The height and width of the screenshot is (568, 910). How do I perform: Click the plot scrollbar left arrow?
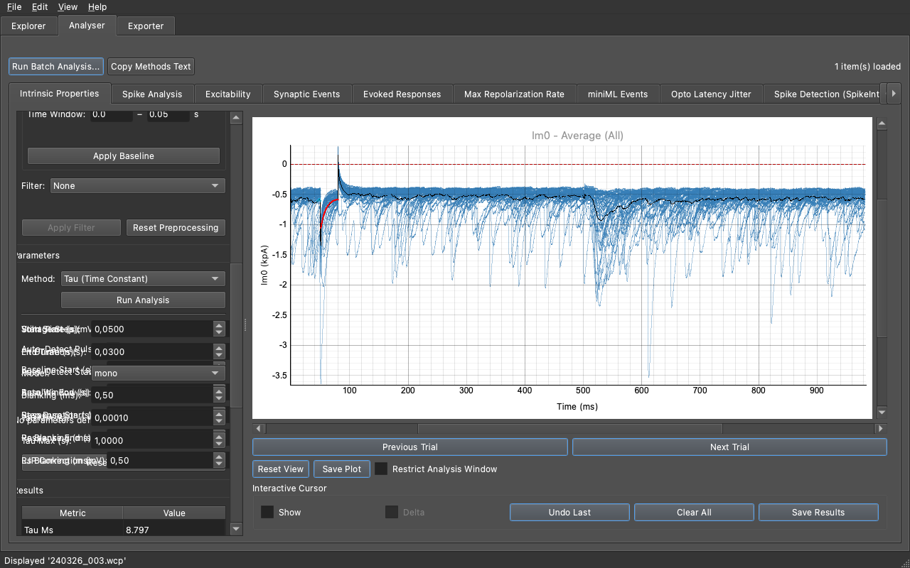[x=258, y=429]
